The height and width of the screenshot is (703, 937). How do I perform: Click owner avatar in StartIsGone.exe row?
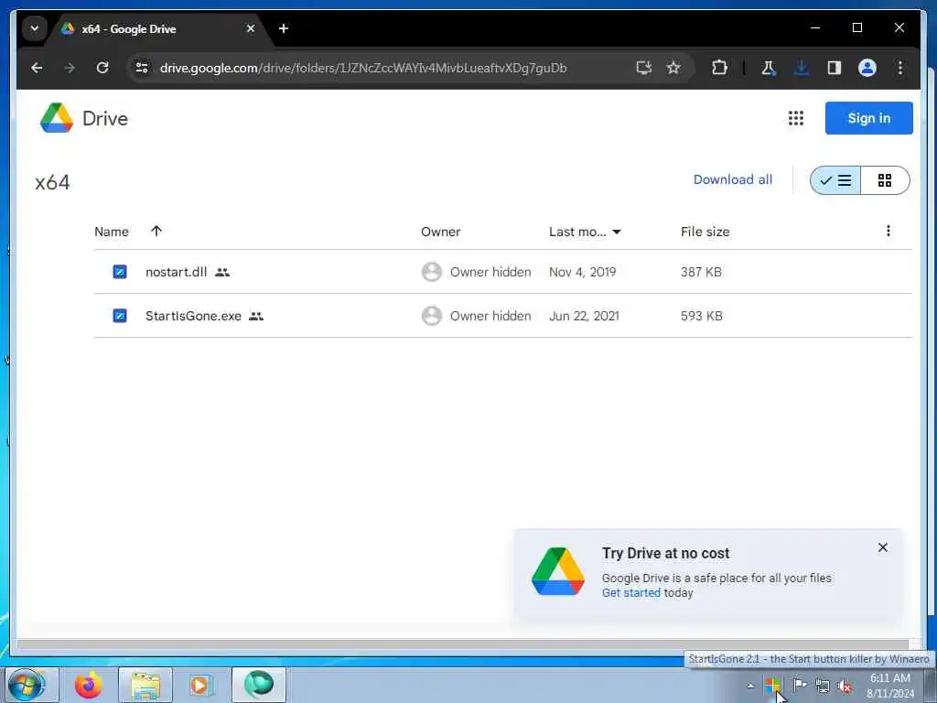coord(432,316)
